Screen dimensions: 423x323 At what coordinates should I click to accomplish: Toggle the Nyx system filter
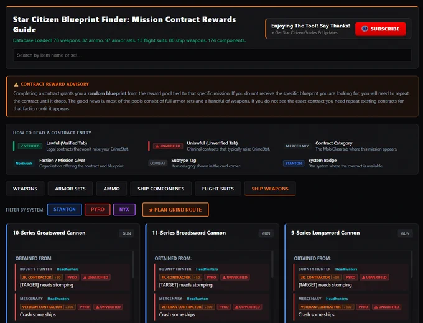tap(124, 209)
